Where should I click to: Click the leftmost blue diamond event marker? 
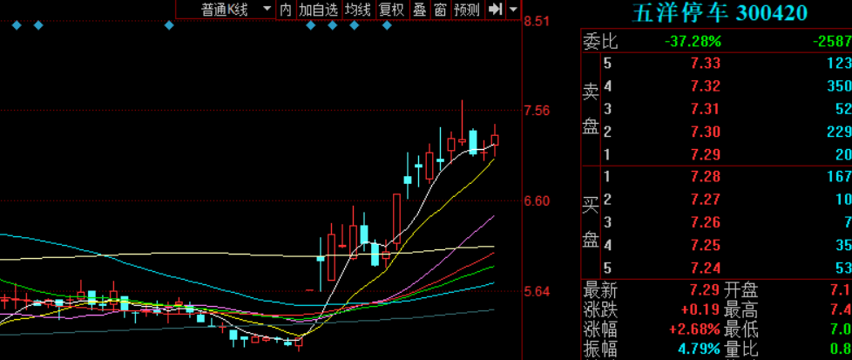click(17, 25)
